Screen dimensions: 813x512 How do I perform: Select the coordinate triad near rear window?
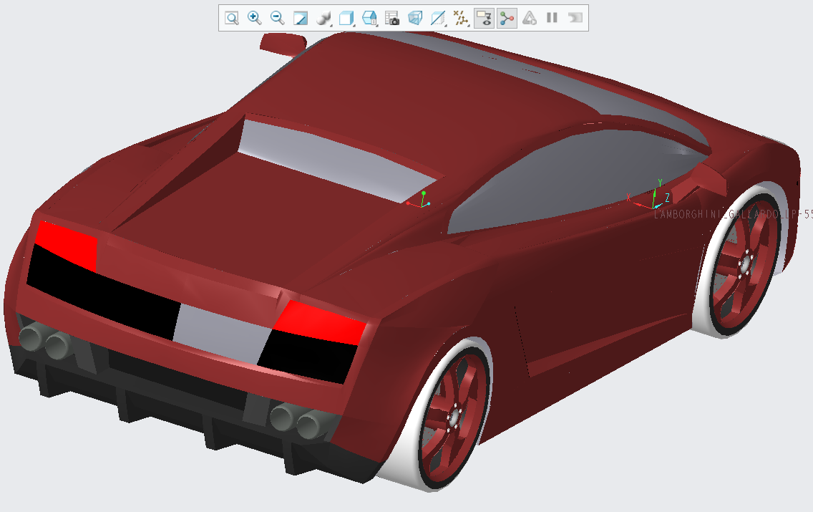(419, 201)
